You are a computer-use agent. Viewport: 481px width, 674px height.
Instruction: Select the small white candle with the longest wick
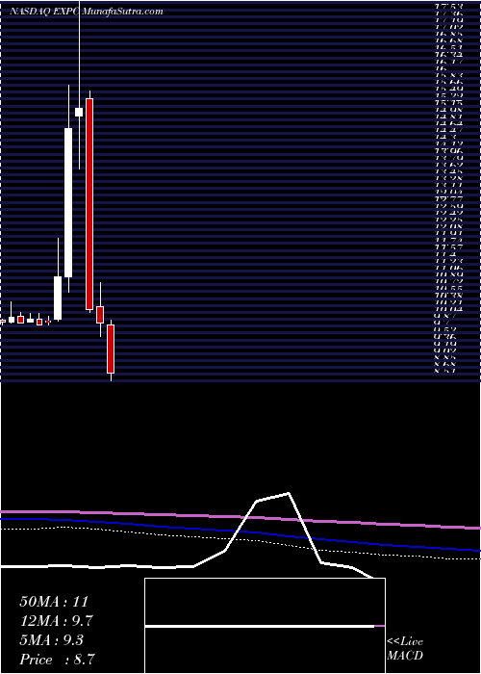tap(79, 113)
